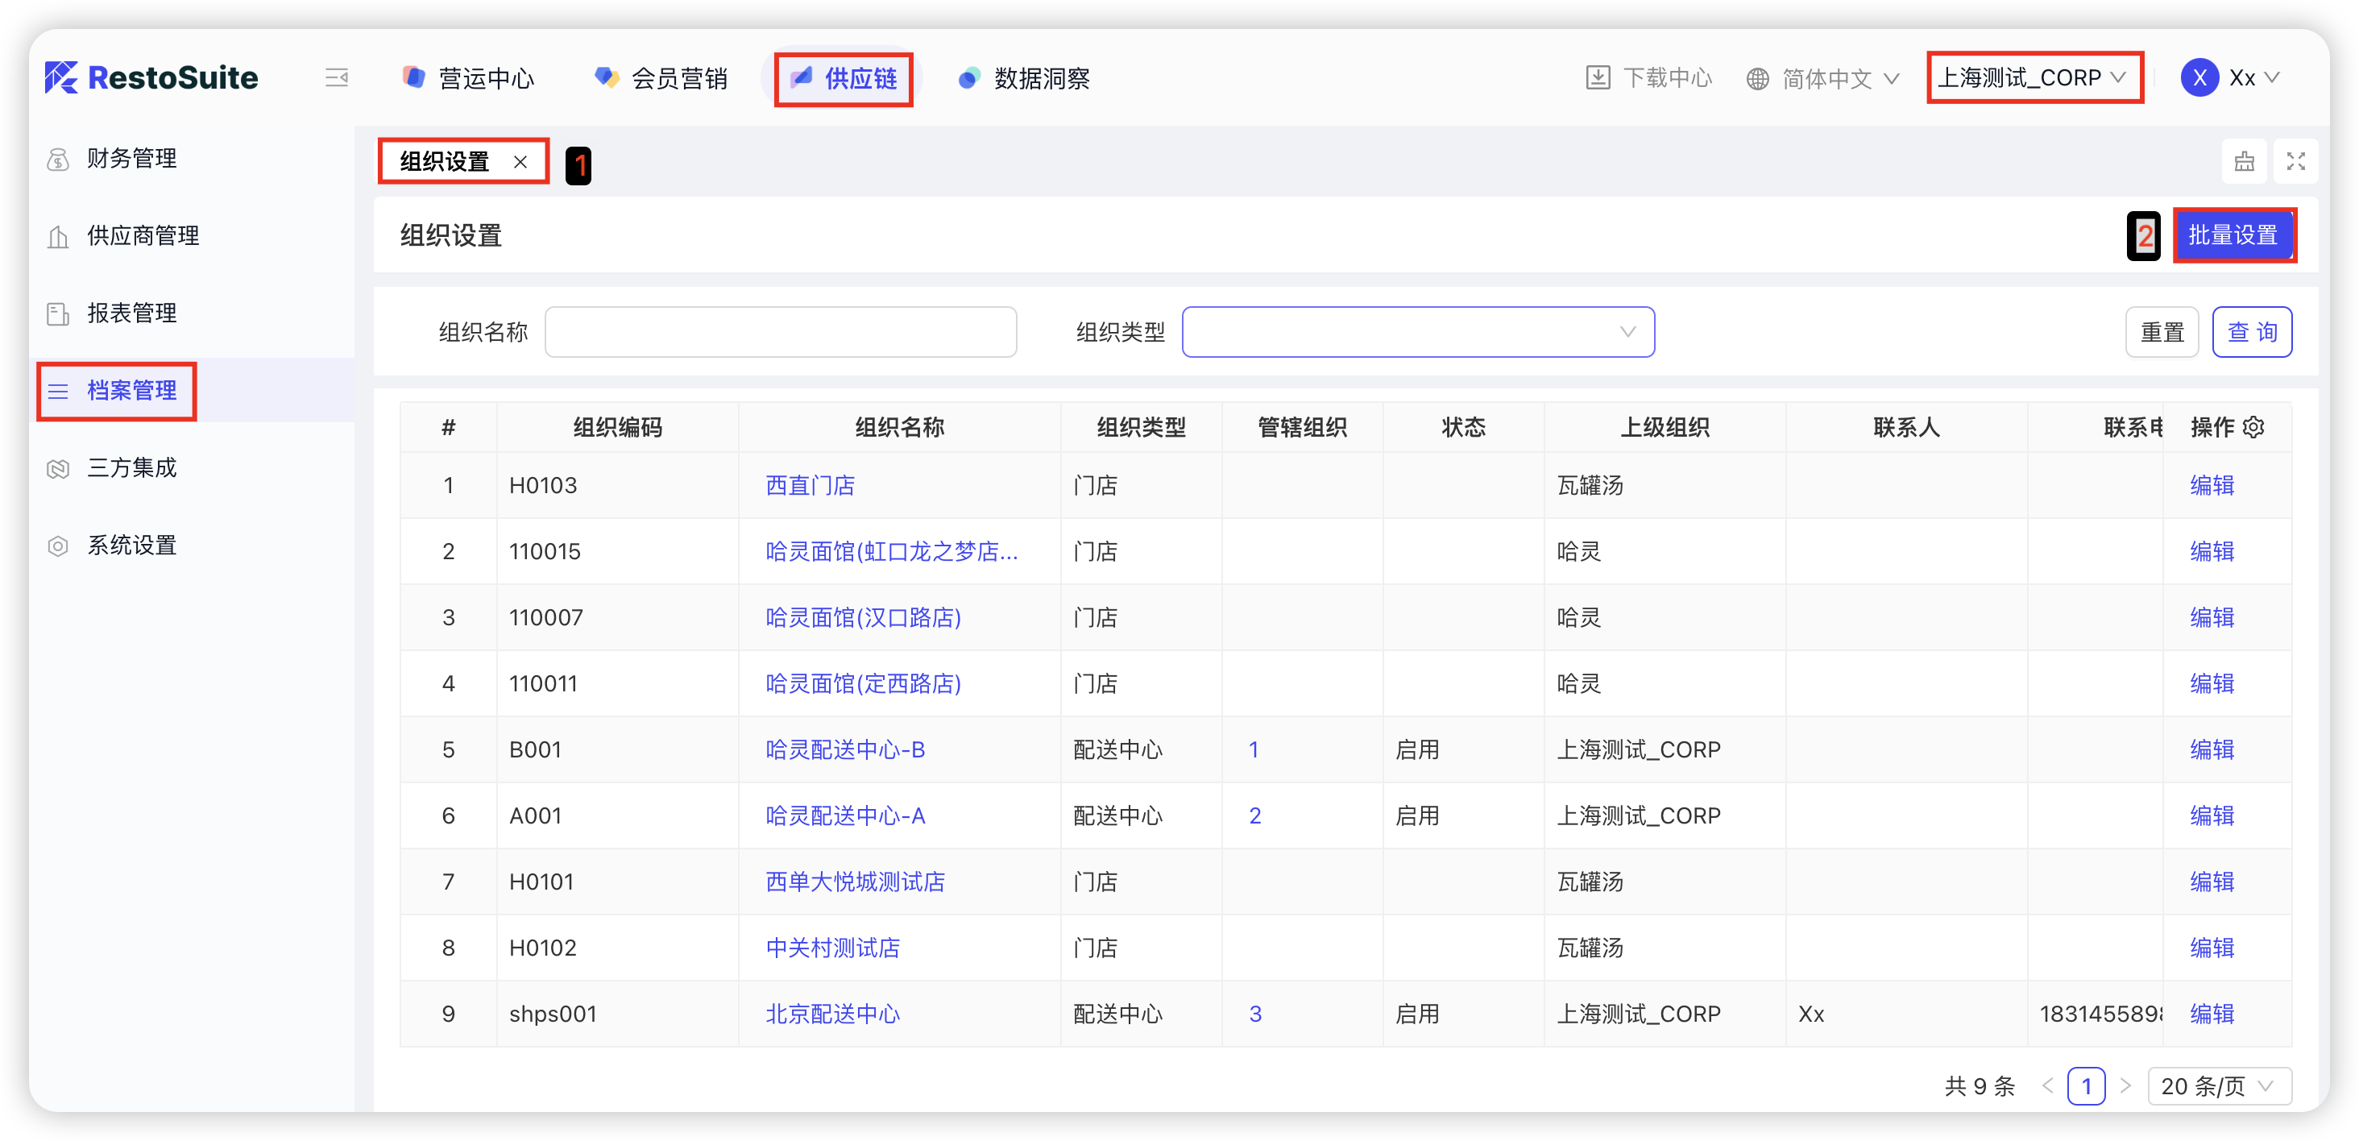Click the table column settings gear
The width and height of the screenshot is (2359, 1141).
pos(2253,427)
